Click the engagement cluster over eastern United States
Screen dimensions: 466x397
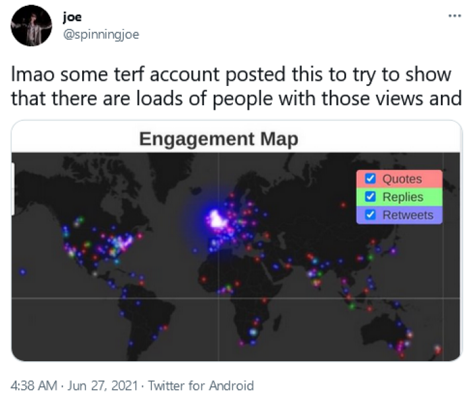(x=120, y=243)
